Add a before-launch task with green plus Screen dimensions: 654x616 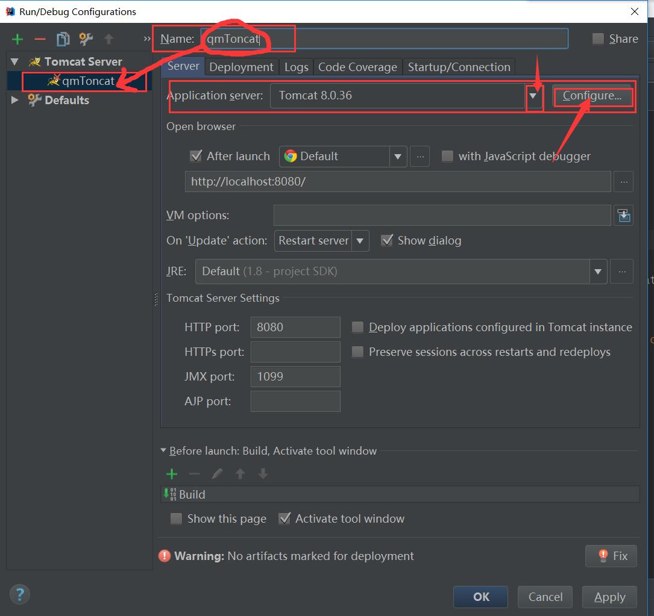tap(172, 474)
